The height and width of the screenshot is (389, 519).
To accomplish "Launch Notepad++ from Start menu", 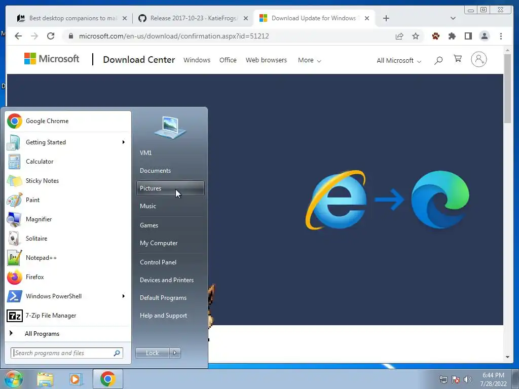I will [x=68, y=258].
